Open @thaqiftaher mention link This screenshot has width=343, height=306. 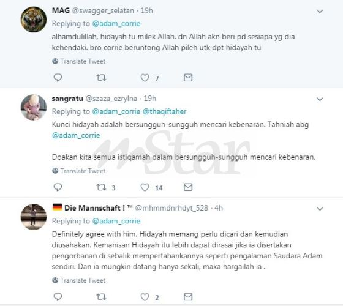pos(165,111)
